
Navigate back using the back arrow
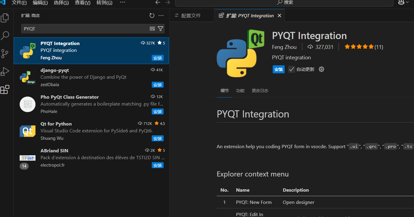click(x=158, y=2)
